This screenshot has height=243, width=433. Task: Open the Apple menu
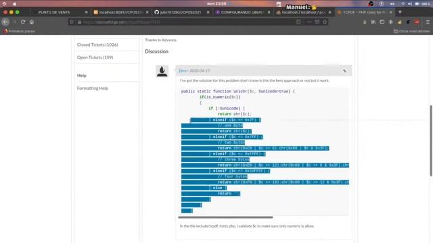click(x=14, y=3)
